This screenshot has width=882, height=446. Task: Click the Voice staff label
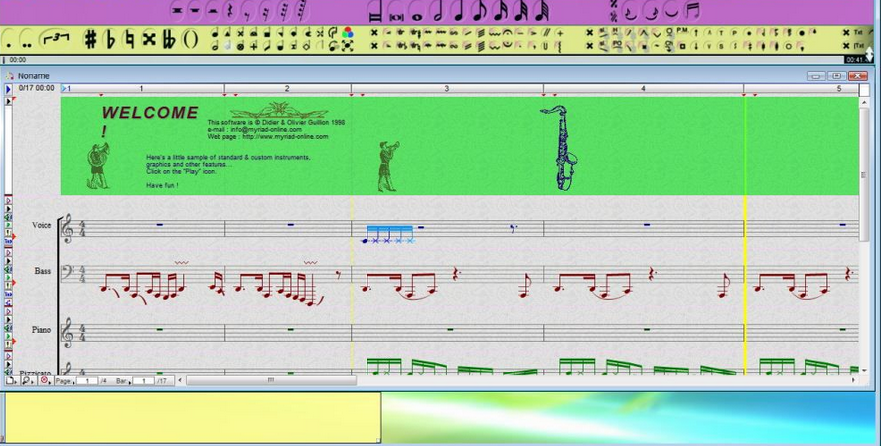point(41,226)
